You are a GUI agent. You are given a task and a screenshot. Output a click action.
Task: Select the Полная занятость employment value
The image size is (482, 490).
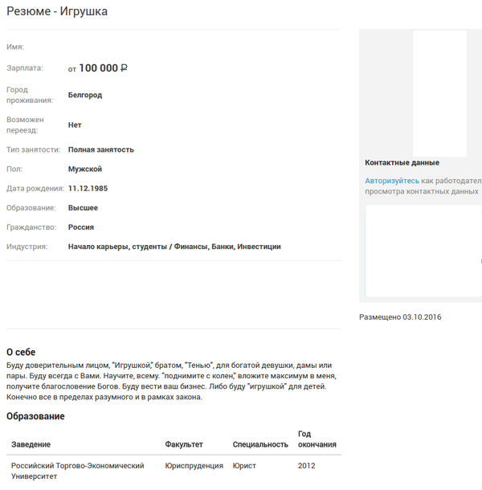click(x=101, y=149)
